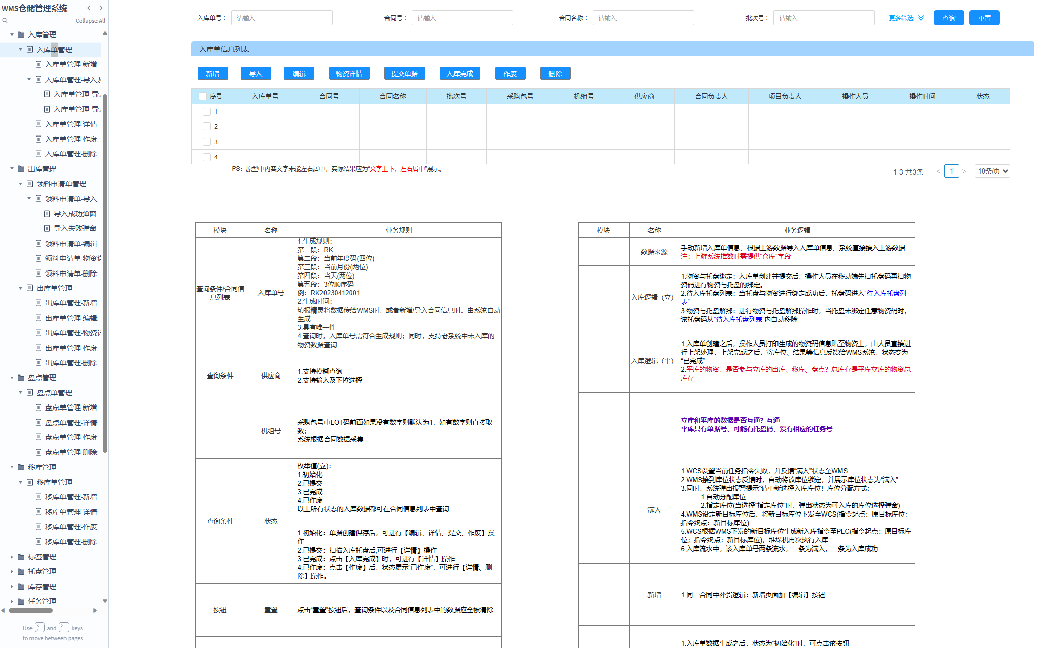Click the next page arrow in table pagination

[x=964, y=172]
